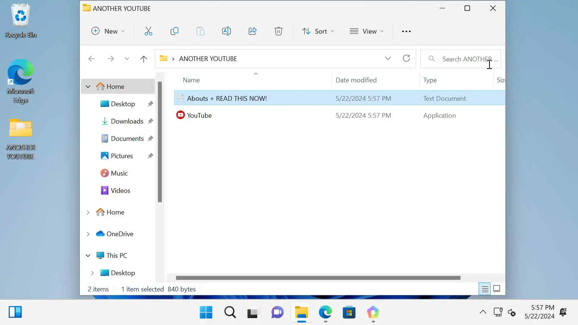Go up one folder level

click(144, 58)
